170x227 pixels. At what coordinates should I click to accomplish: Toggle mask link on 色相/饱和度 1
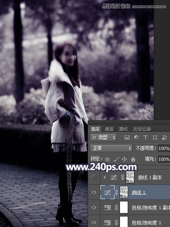pyautogui.click(x=116, y=222)
